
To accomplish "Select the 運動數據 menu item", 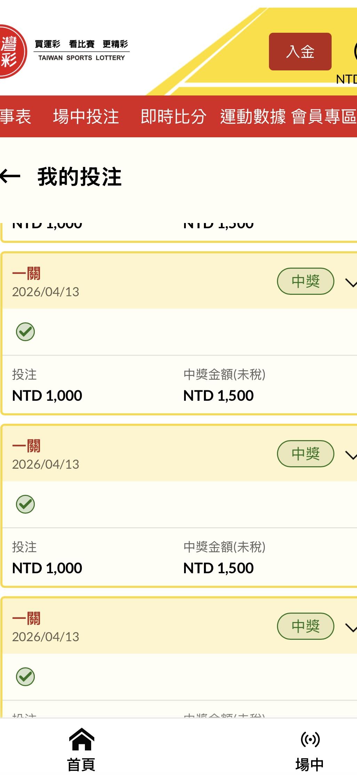I will [253, 116].
